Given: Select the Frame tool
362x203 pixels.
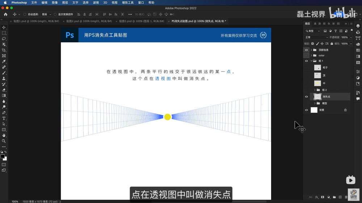Looking at the screenshot, I should 4,56.
